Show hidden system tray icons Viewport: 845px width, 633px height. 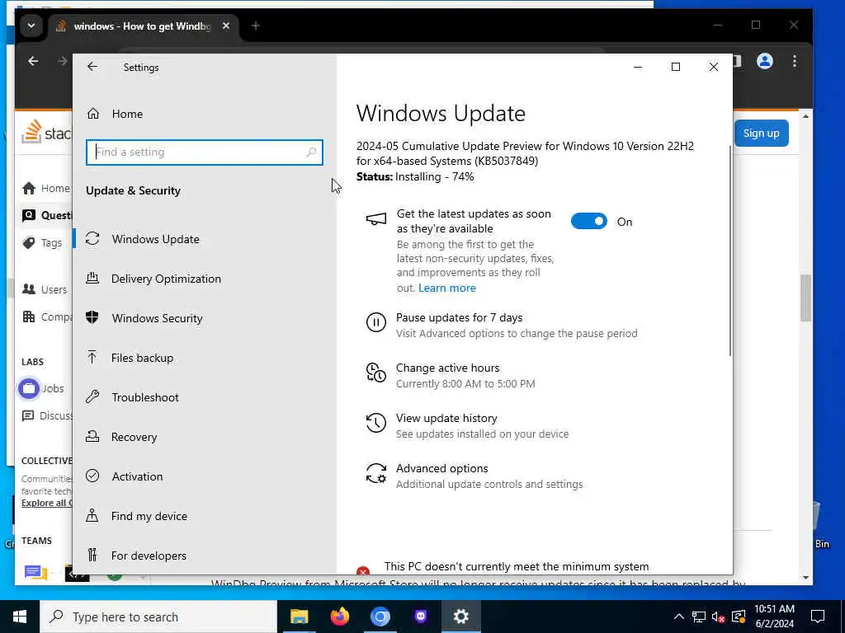pyautogui.click(x=679, y=617)
